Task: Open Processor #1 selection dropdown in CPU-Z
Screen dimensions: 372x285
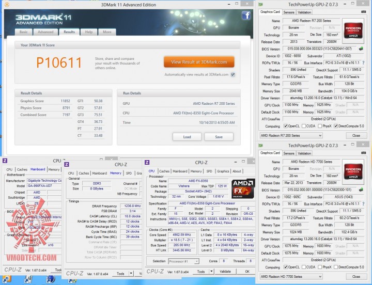Action: [x=183, y=261]
